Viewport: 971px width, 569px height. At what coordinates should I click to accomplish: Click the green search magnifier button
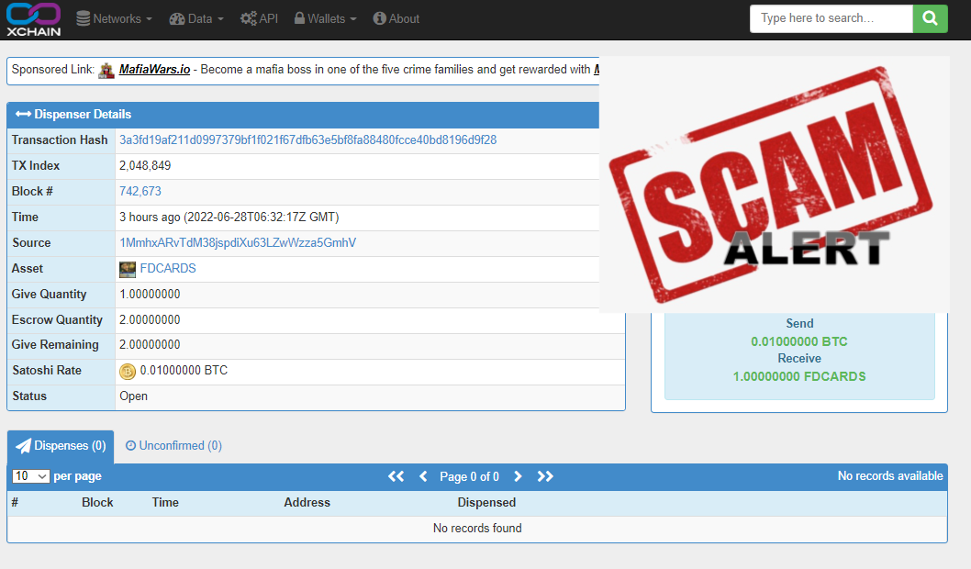(930, 18)
